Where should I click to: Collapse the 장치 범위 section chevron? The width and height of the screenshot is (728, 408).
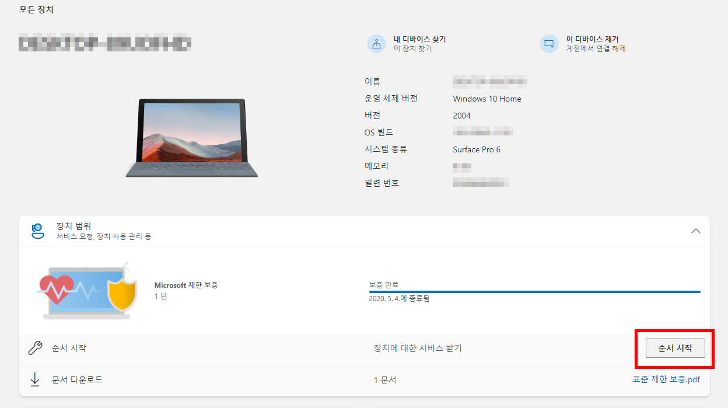point(695,231)
